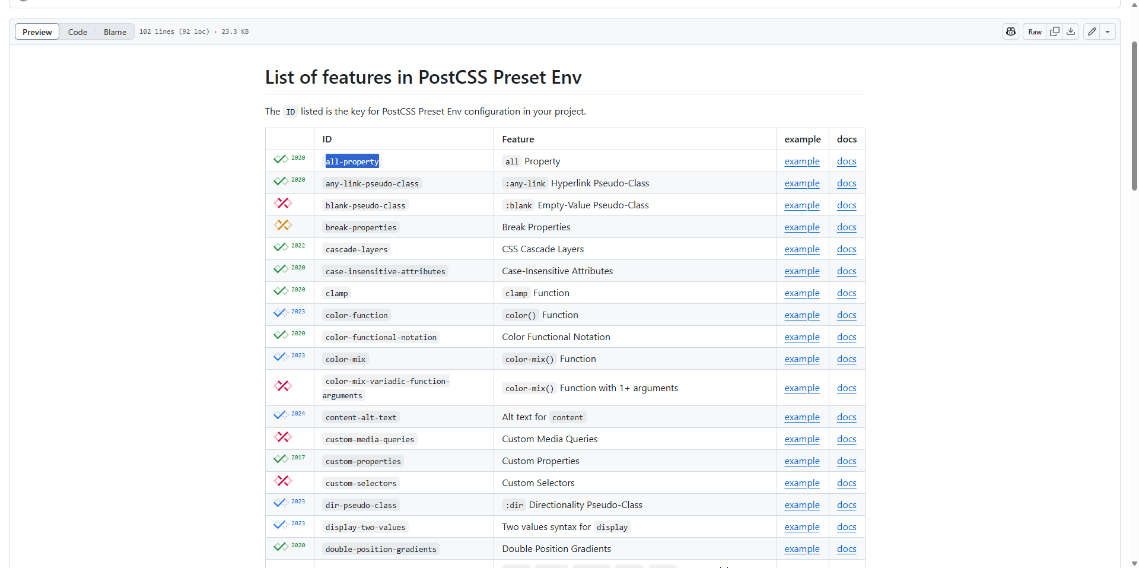The height and width of the screenshot is (568, 1139).
Task: Open example link for color-mix row
Action: click(x=802, y=359)
